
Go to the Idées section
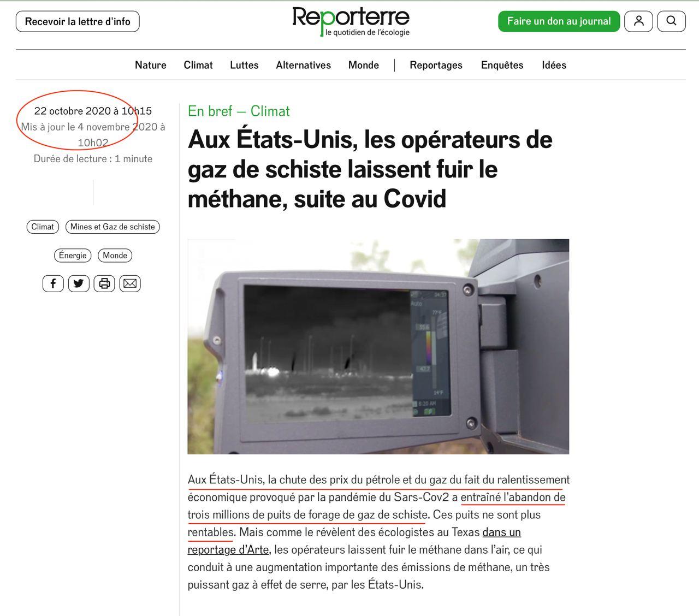[x=554, y=65]
